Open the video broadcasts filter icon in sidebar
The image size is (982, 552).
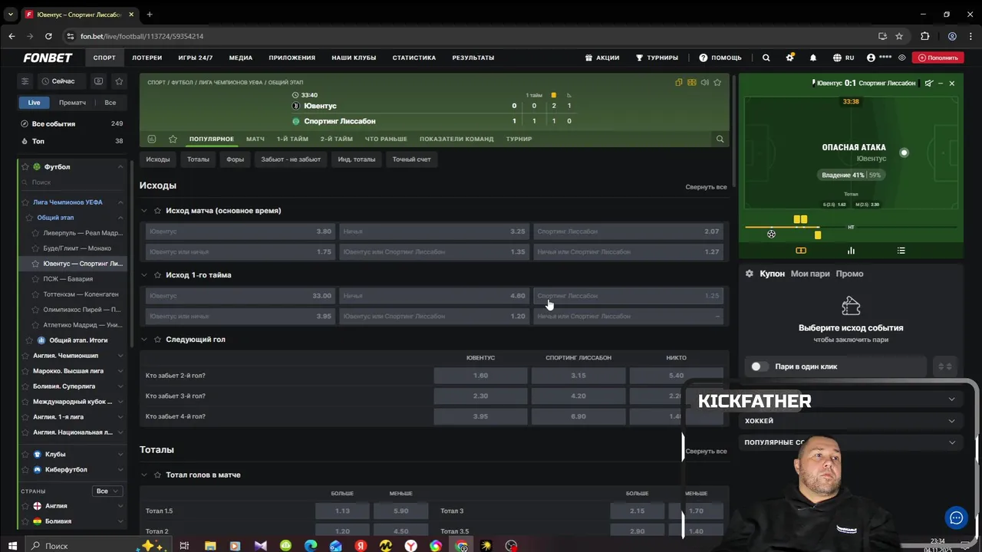(x=98, y=81)
